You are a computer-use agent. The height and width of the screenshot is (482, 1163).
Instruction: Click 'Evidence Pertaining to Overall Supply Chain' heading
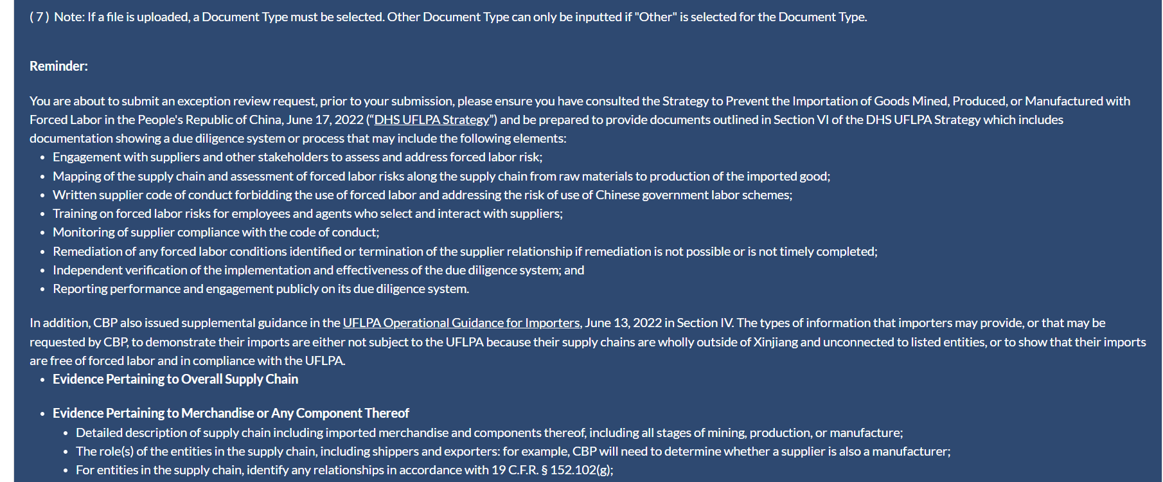[175, 380]
